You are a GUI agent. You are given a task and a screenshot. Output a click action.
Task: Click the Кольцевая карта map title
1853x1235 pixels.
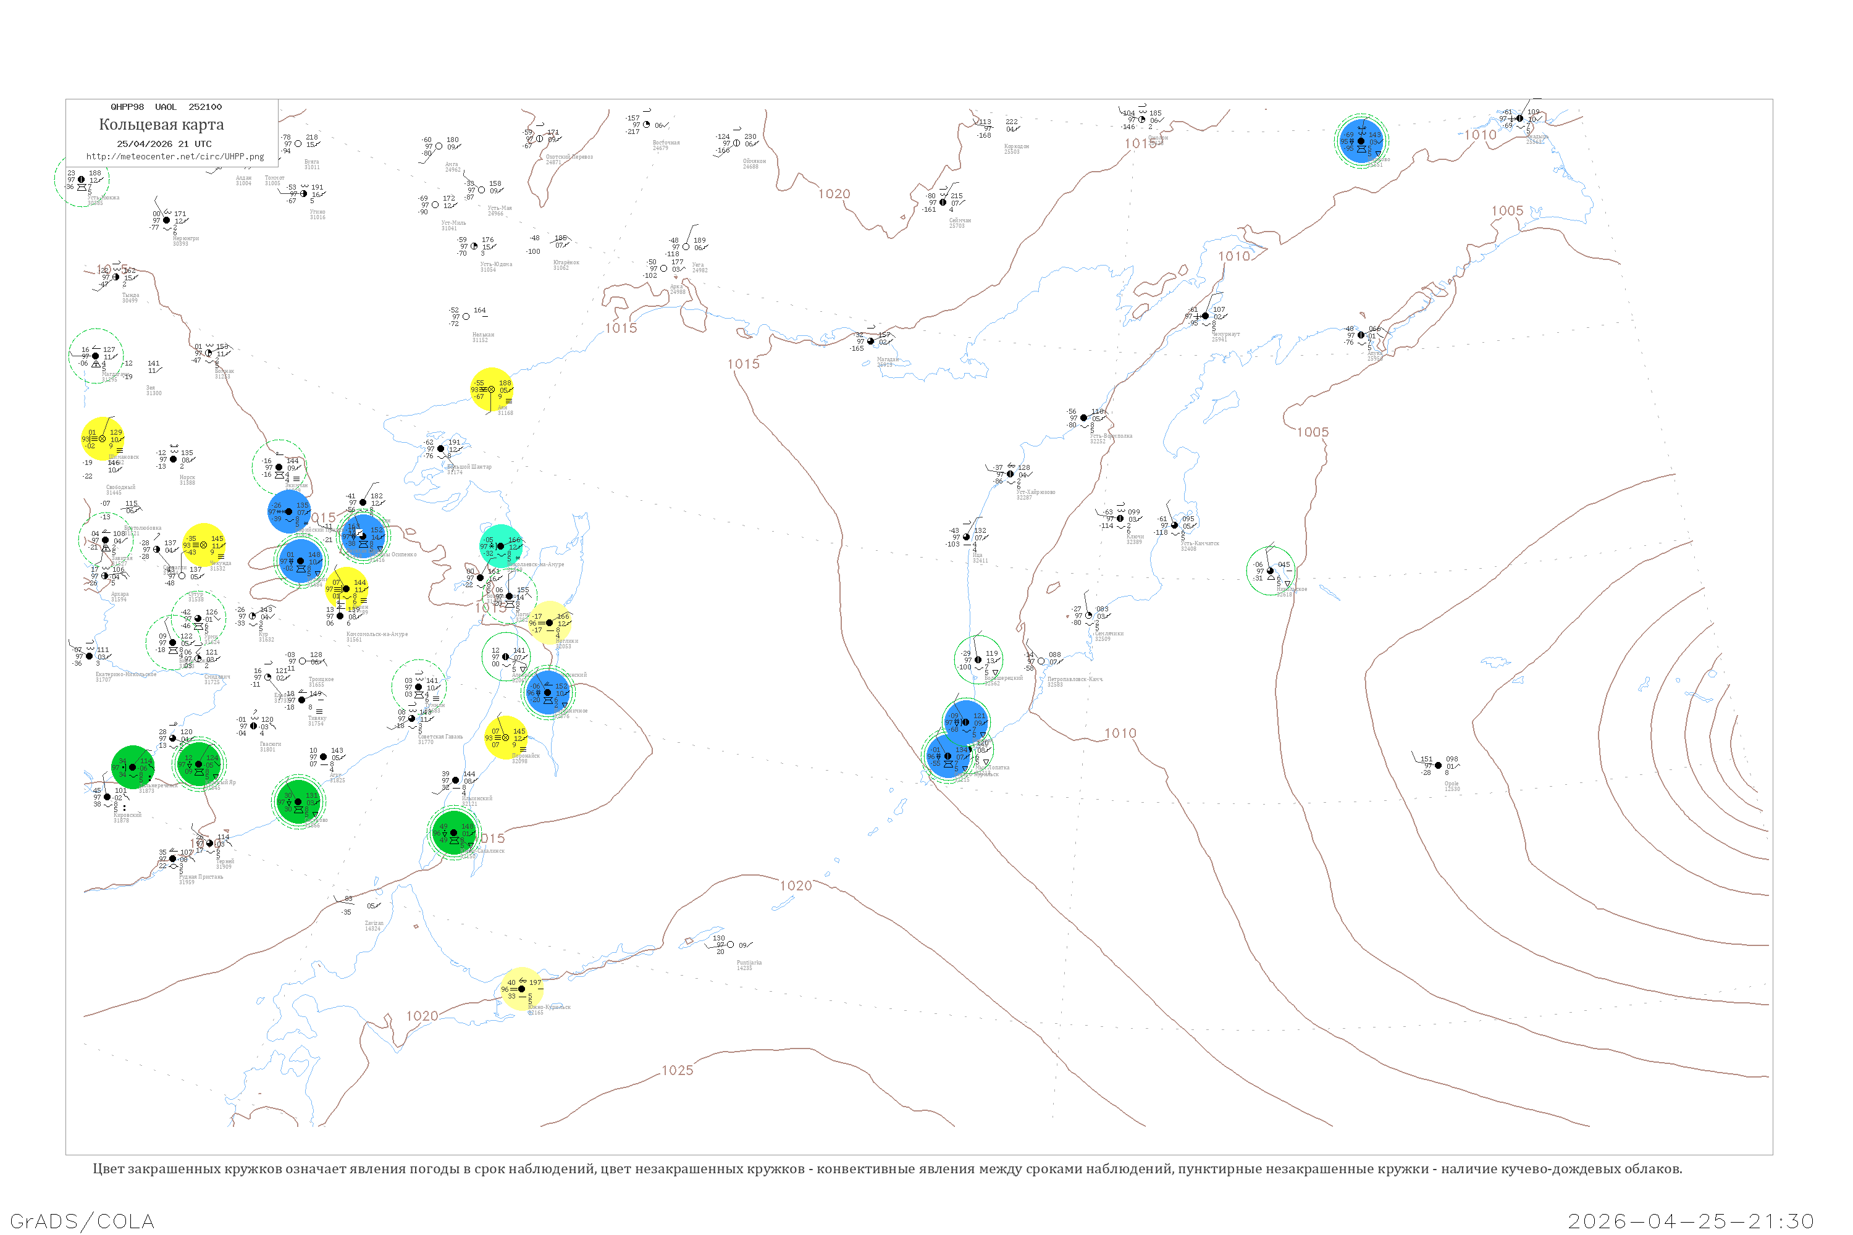point(161,125)
